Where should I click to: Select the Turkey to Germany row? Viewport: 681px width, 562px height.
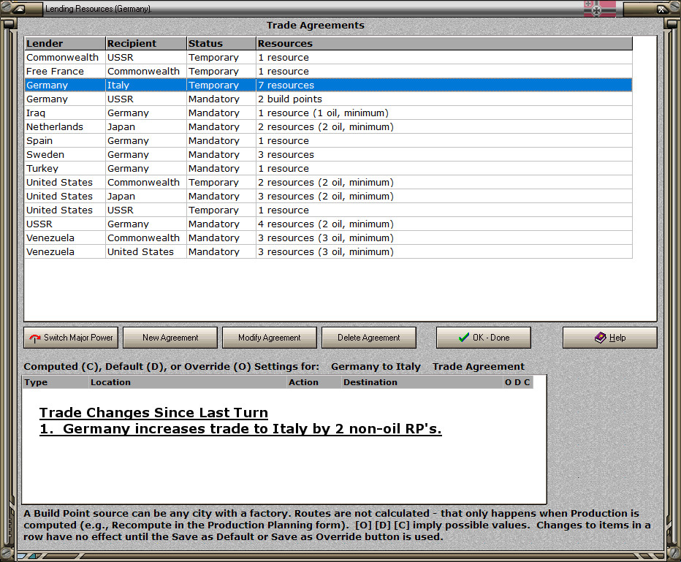(328, 169)
